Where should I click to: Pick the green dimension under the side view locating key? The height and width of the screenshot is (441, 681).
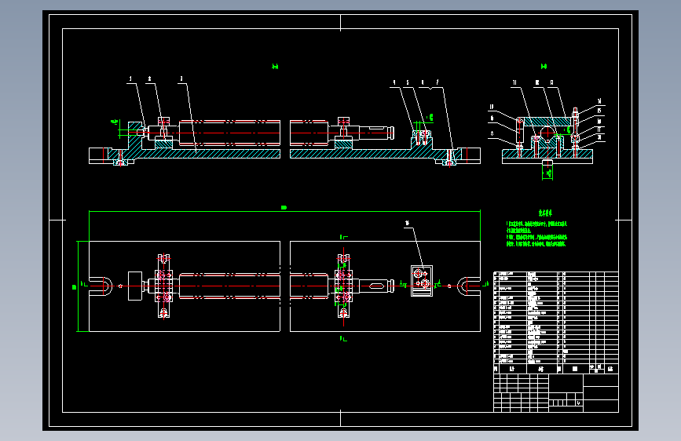(x=548, y=173)
